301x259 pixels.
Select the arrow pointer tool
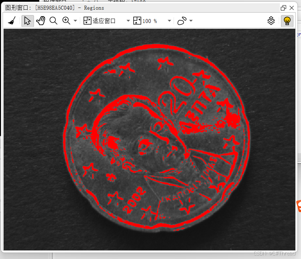[x=28, y=21]
